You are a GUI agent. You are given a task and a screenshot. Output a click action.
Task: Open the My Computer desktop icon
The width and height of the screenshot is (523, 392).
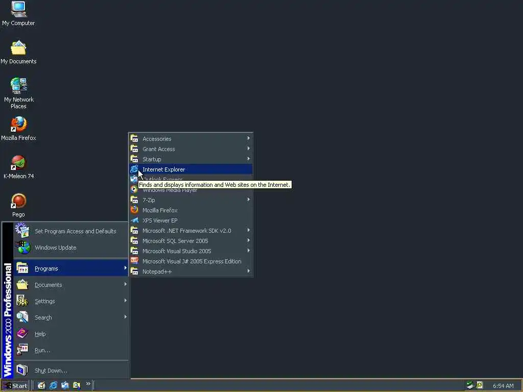tap(18, 13)
